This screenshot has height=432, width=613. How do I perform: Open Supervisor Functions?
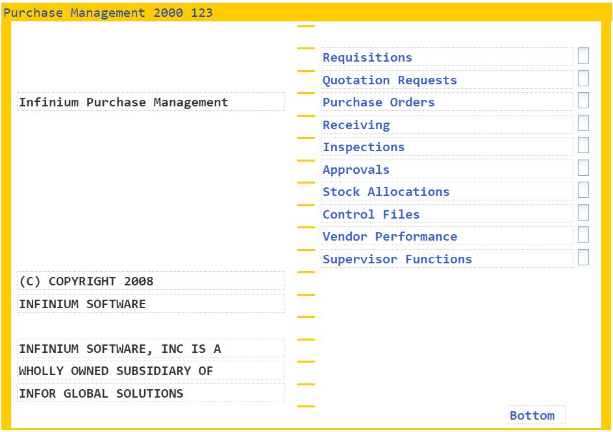(x=447, y=259)
